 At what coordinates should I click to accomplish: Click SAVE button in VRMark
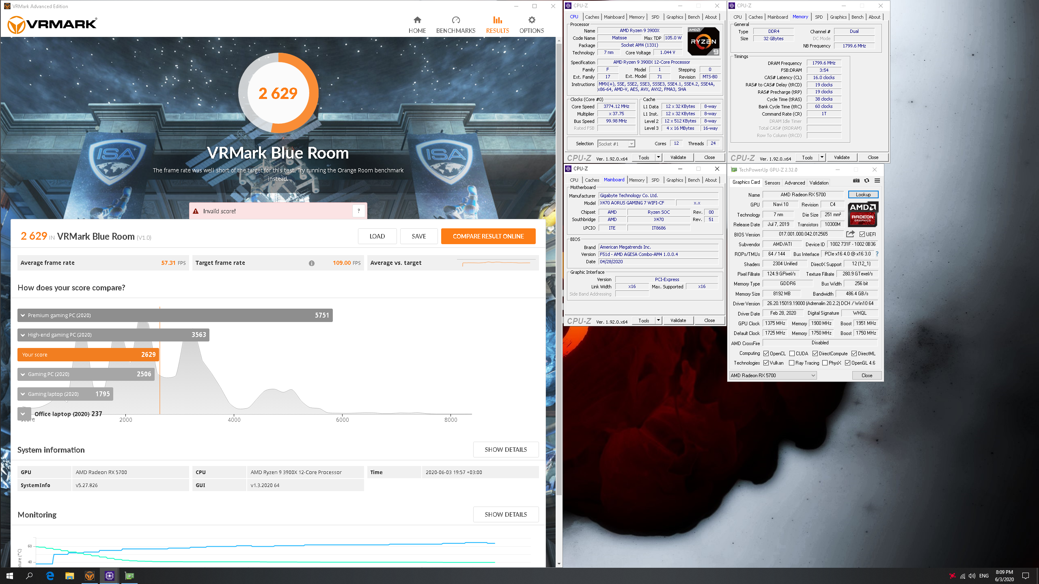(x=419, y=236)
